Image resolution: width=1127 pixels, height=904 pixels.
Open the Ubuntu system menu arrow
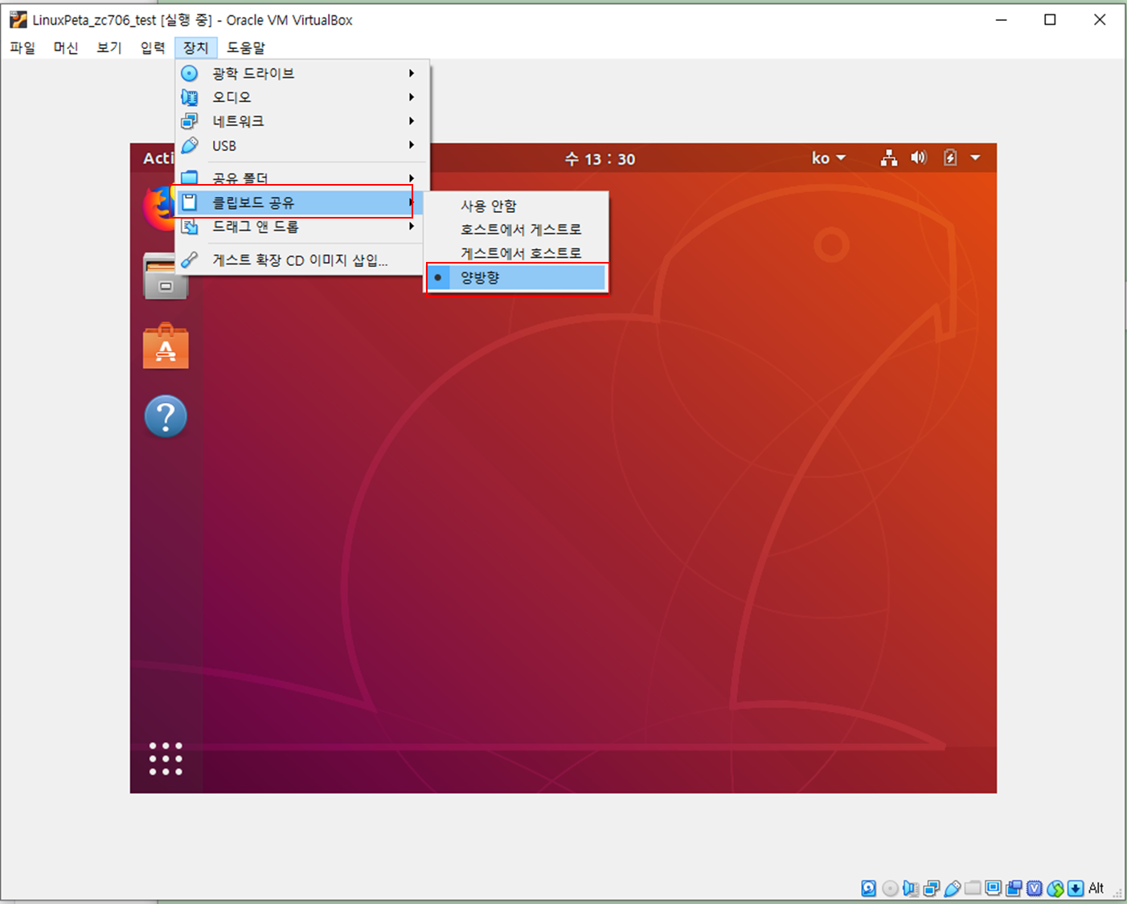(x=975, y=157)
